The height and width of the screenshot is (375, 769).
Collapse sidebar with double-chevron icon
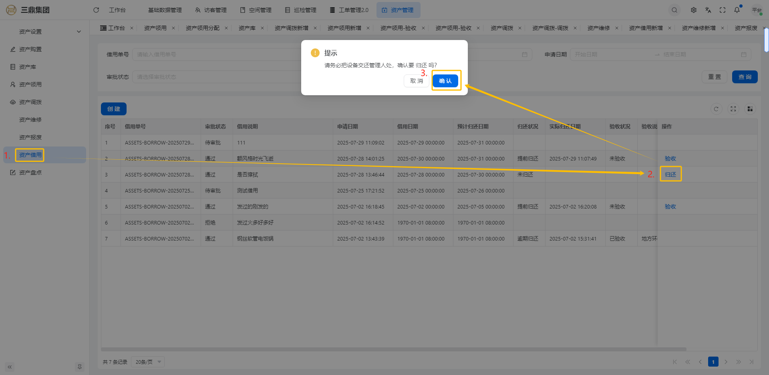(x=10, y=367)
